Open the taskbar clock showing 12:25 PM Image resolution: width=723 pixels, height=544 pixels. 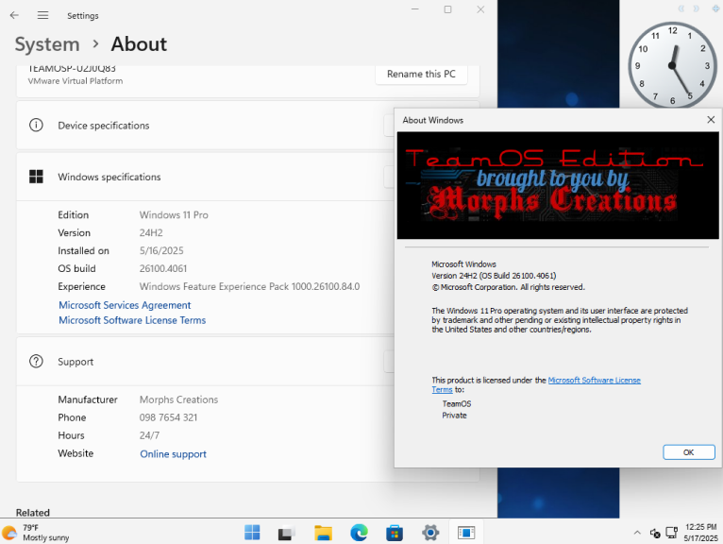point(700,533)
